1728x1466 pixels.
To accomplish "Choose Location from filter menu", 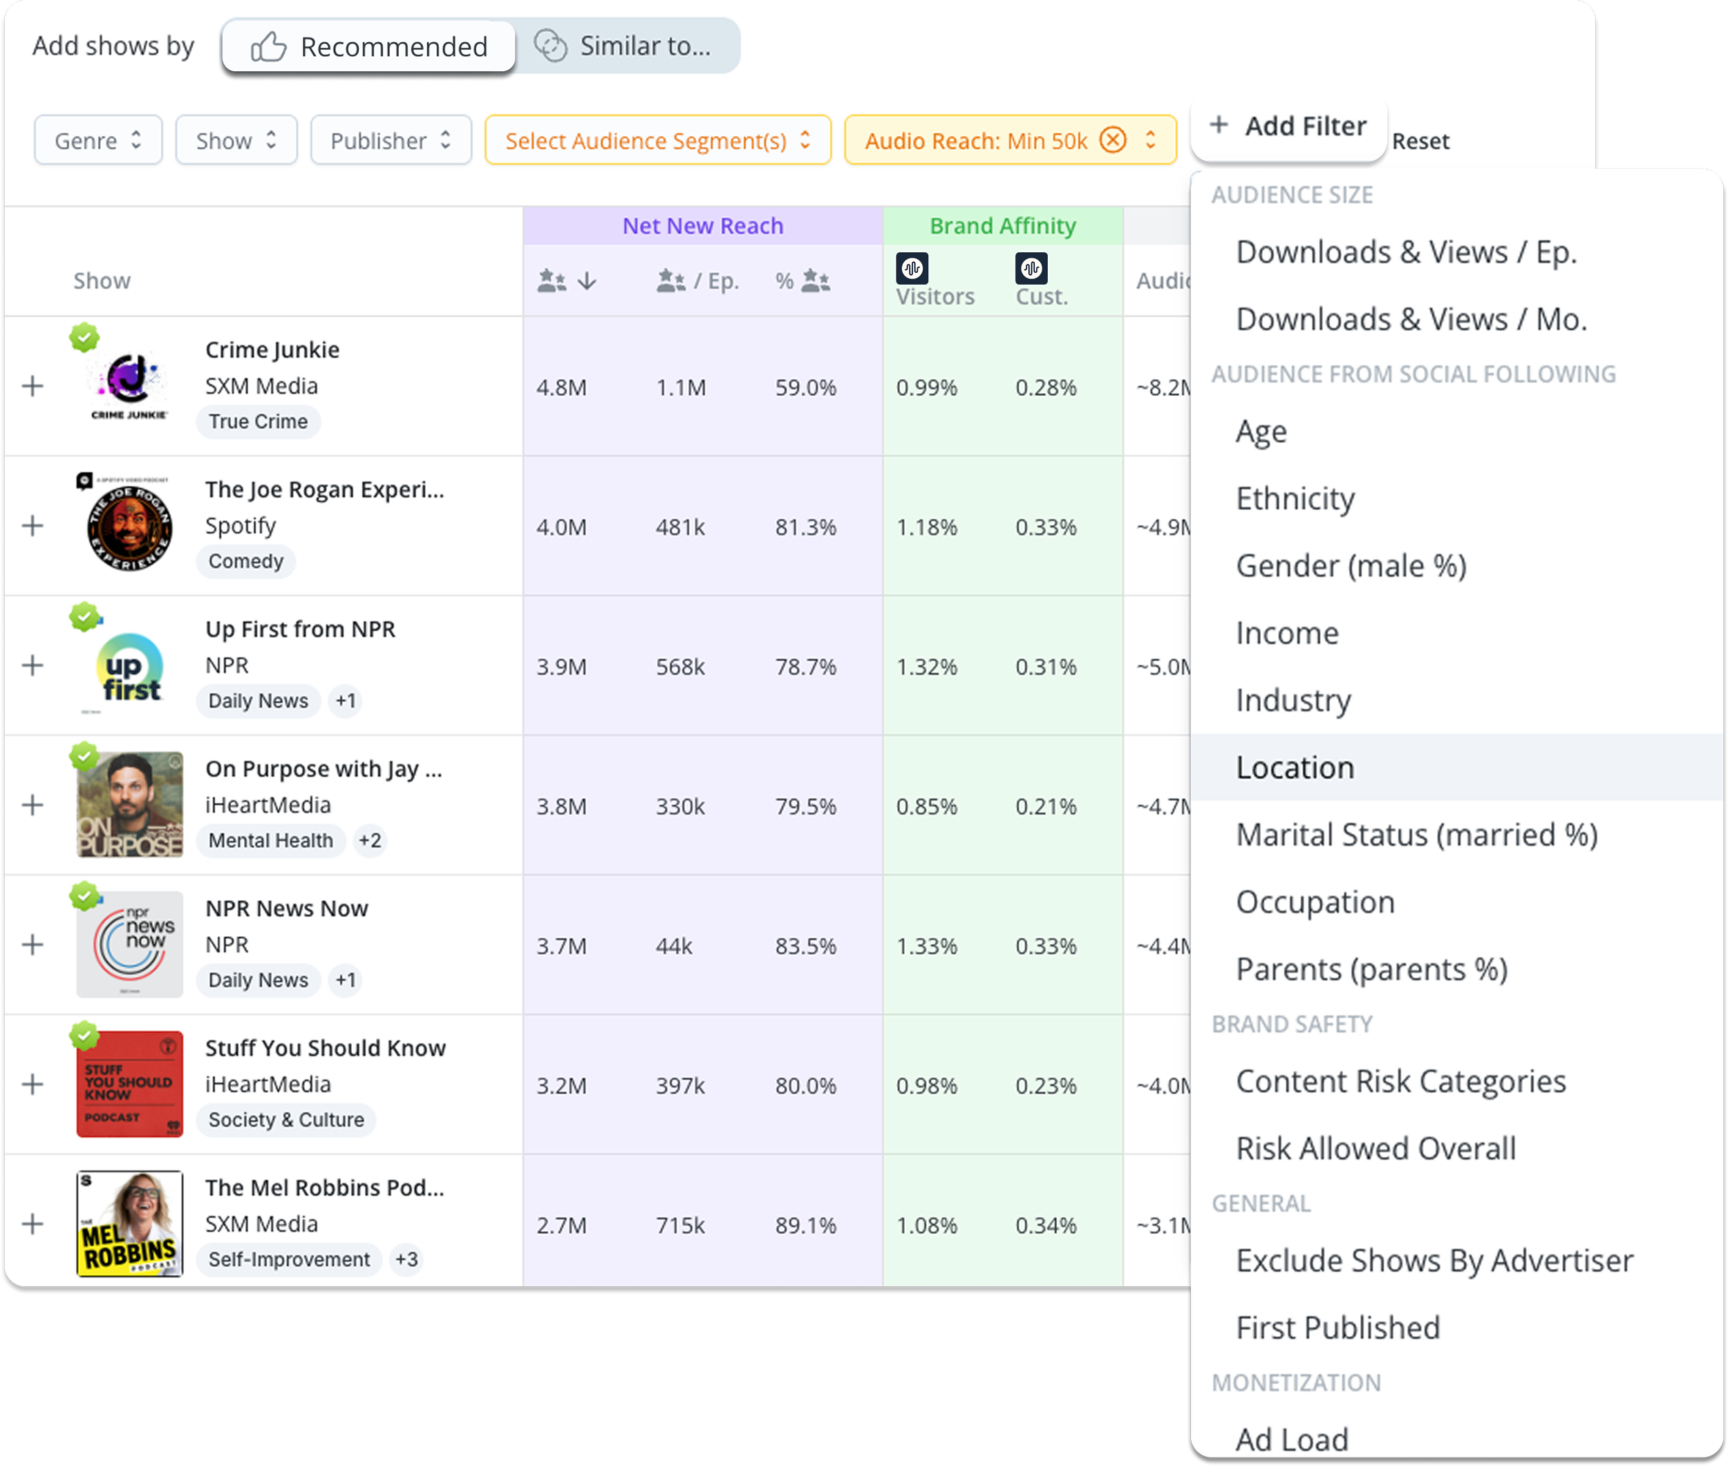I will pos(1295,767).
